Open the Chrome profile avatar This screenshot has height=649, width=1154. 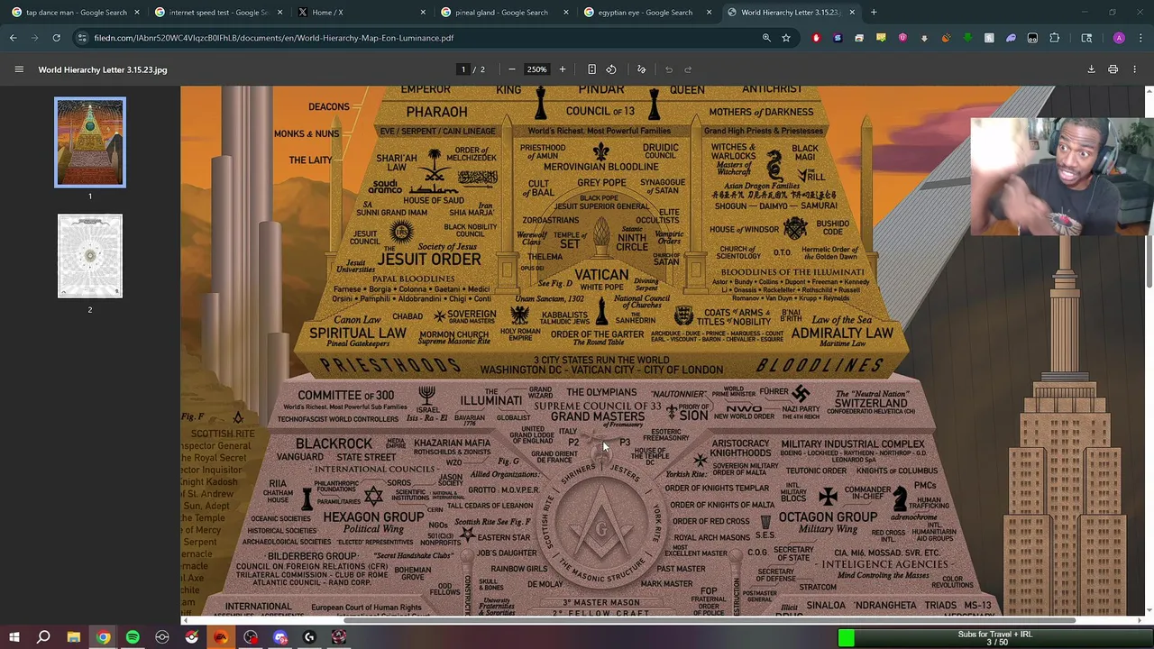1119,38
